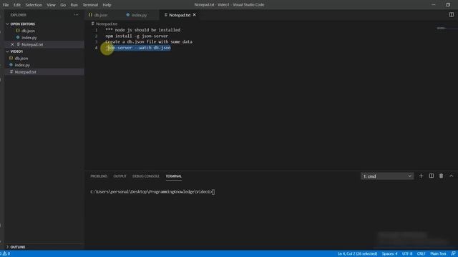Open the View menu
This screenshot has height=257, width=458.
(x=51, y=5)
